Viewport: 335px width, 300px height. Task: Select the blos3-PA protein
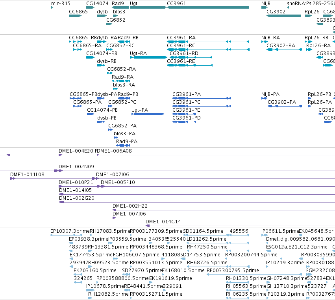124,134
